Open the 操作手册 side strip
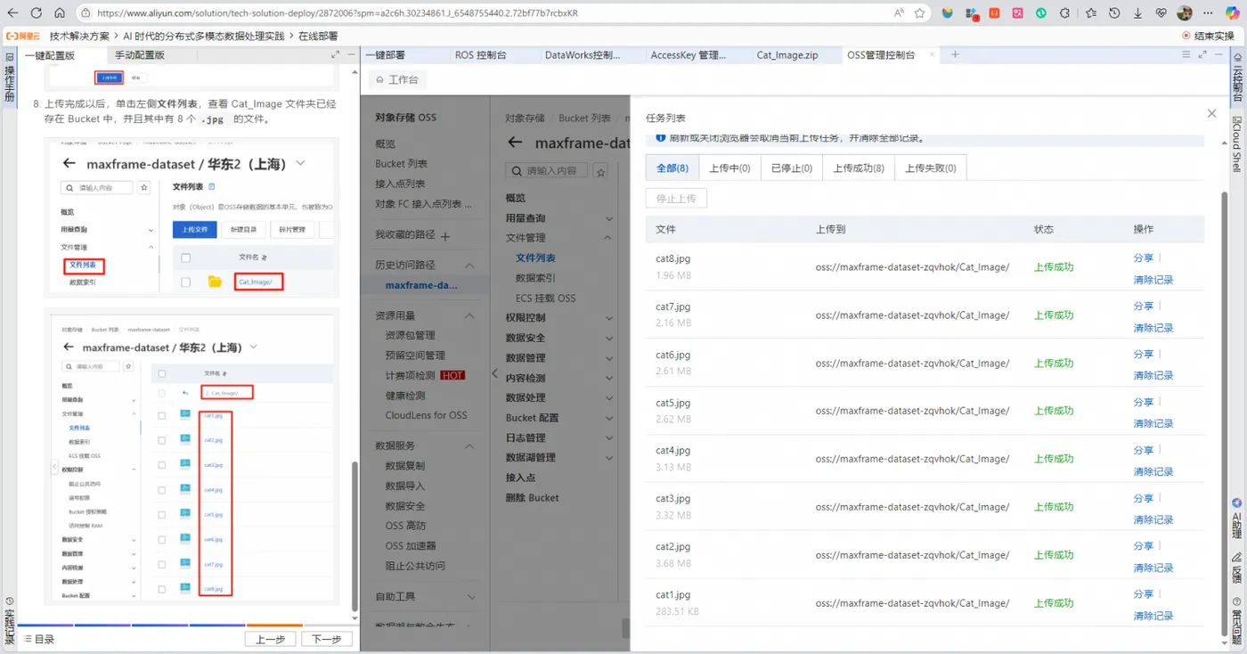Image resolution: width=1247 pixels, height=654 pixels. (x=9, y=78)
